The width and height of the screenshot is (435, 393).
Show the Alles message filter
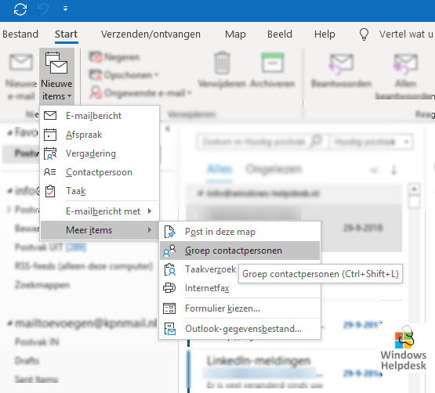coord(219,168)
